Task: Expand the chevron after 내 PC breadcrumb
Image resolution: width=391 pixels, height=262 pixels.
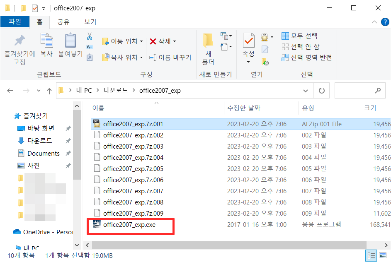Action: [x=98, y=90]
